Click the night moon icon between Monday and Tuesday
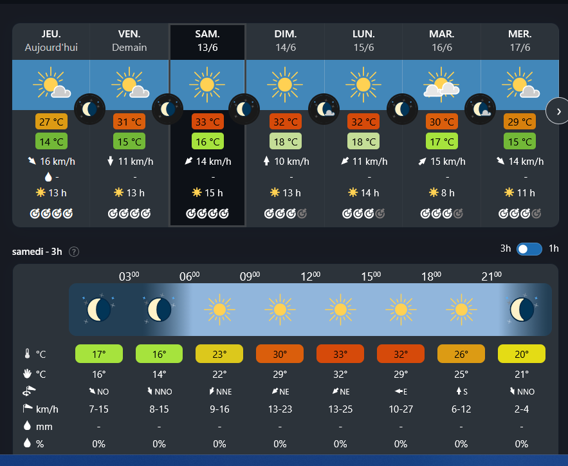The width and height of the screenshot is (568, 466). pyautogui.click(x=402, y=109)
